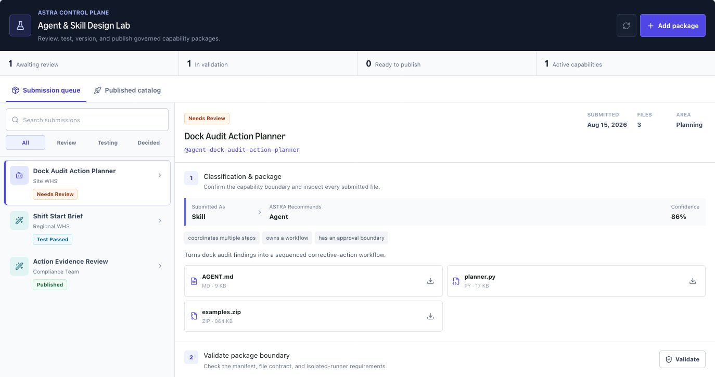Click the Active capabilities counter
Image resolution: width=715 pixels, height=377 pixels.
tap(625, 64)
